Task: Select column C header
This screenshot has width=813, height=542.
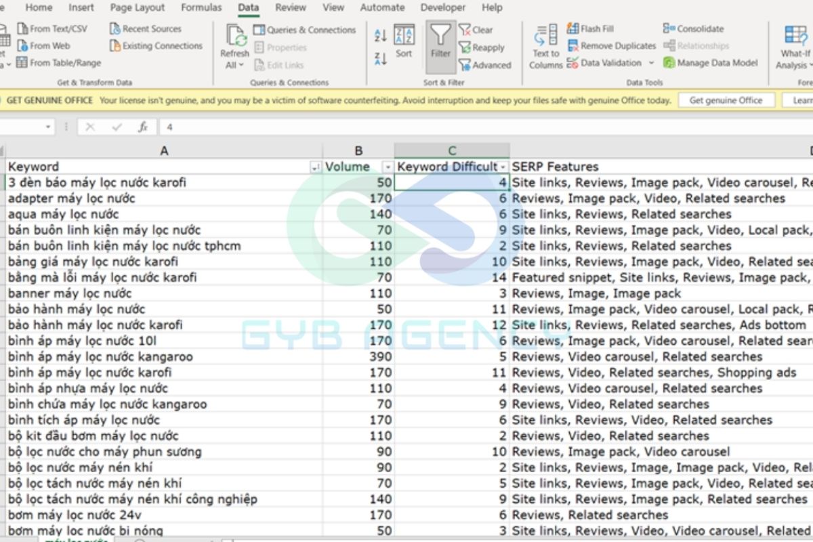Action: pyautogui.click(x=452, y=151)
